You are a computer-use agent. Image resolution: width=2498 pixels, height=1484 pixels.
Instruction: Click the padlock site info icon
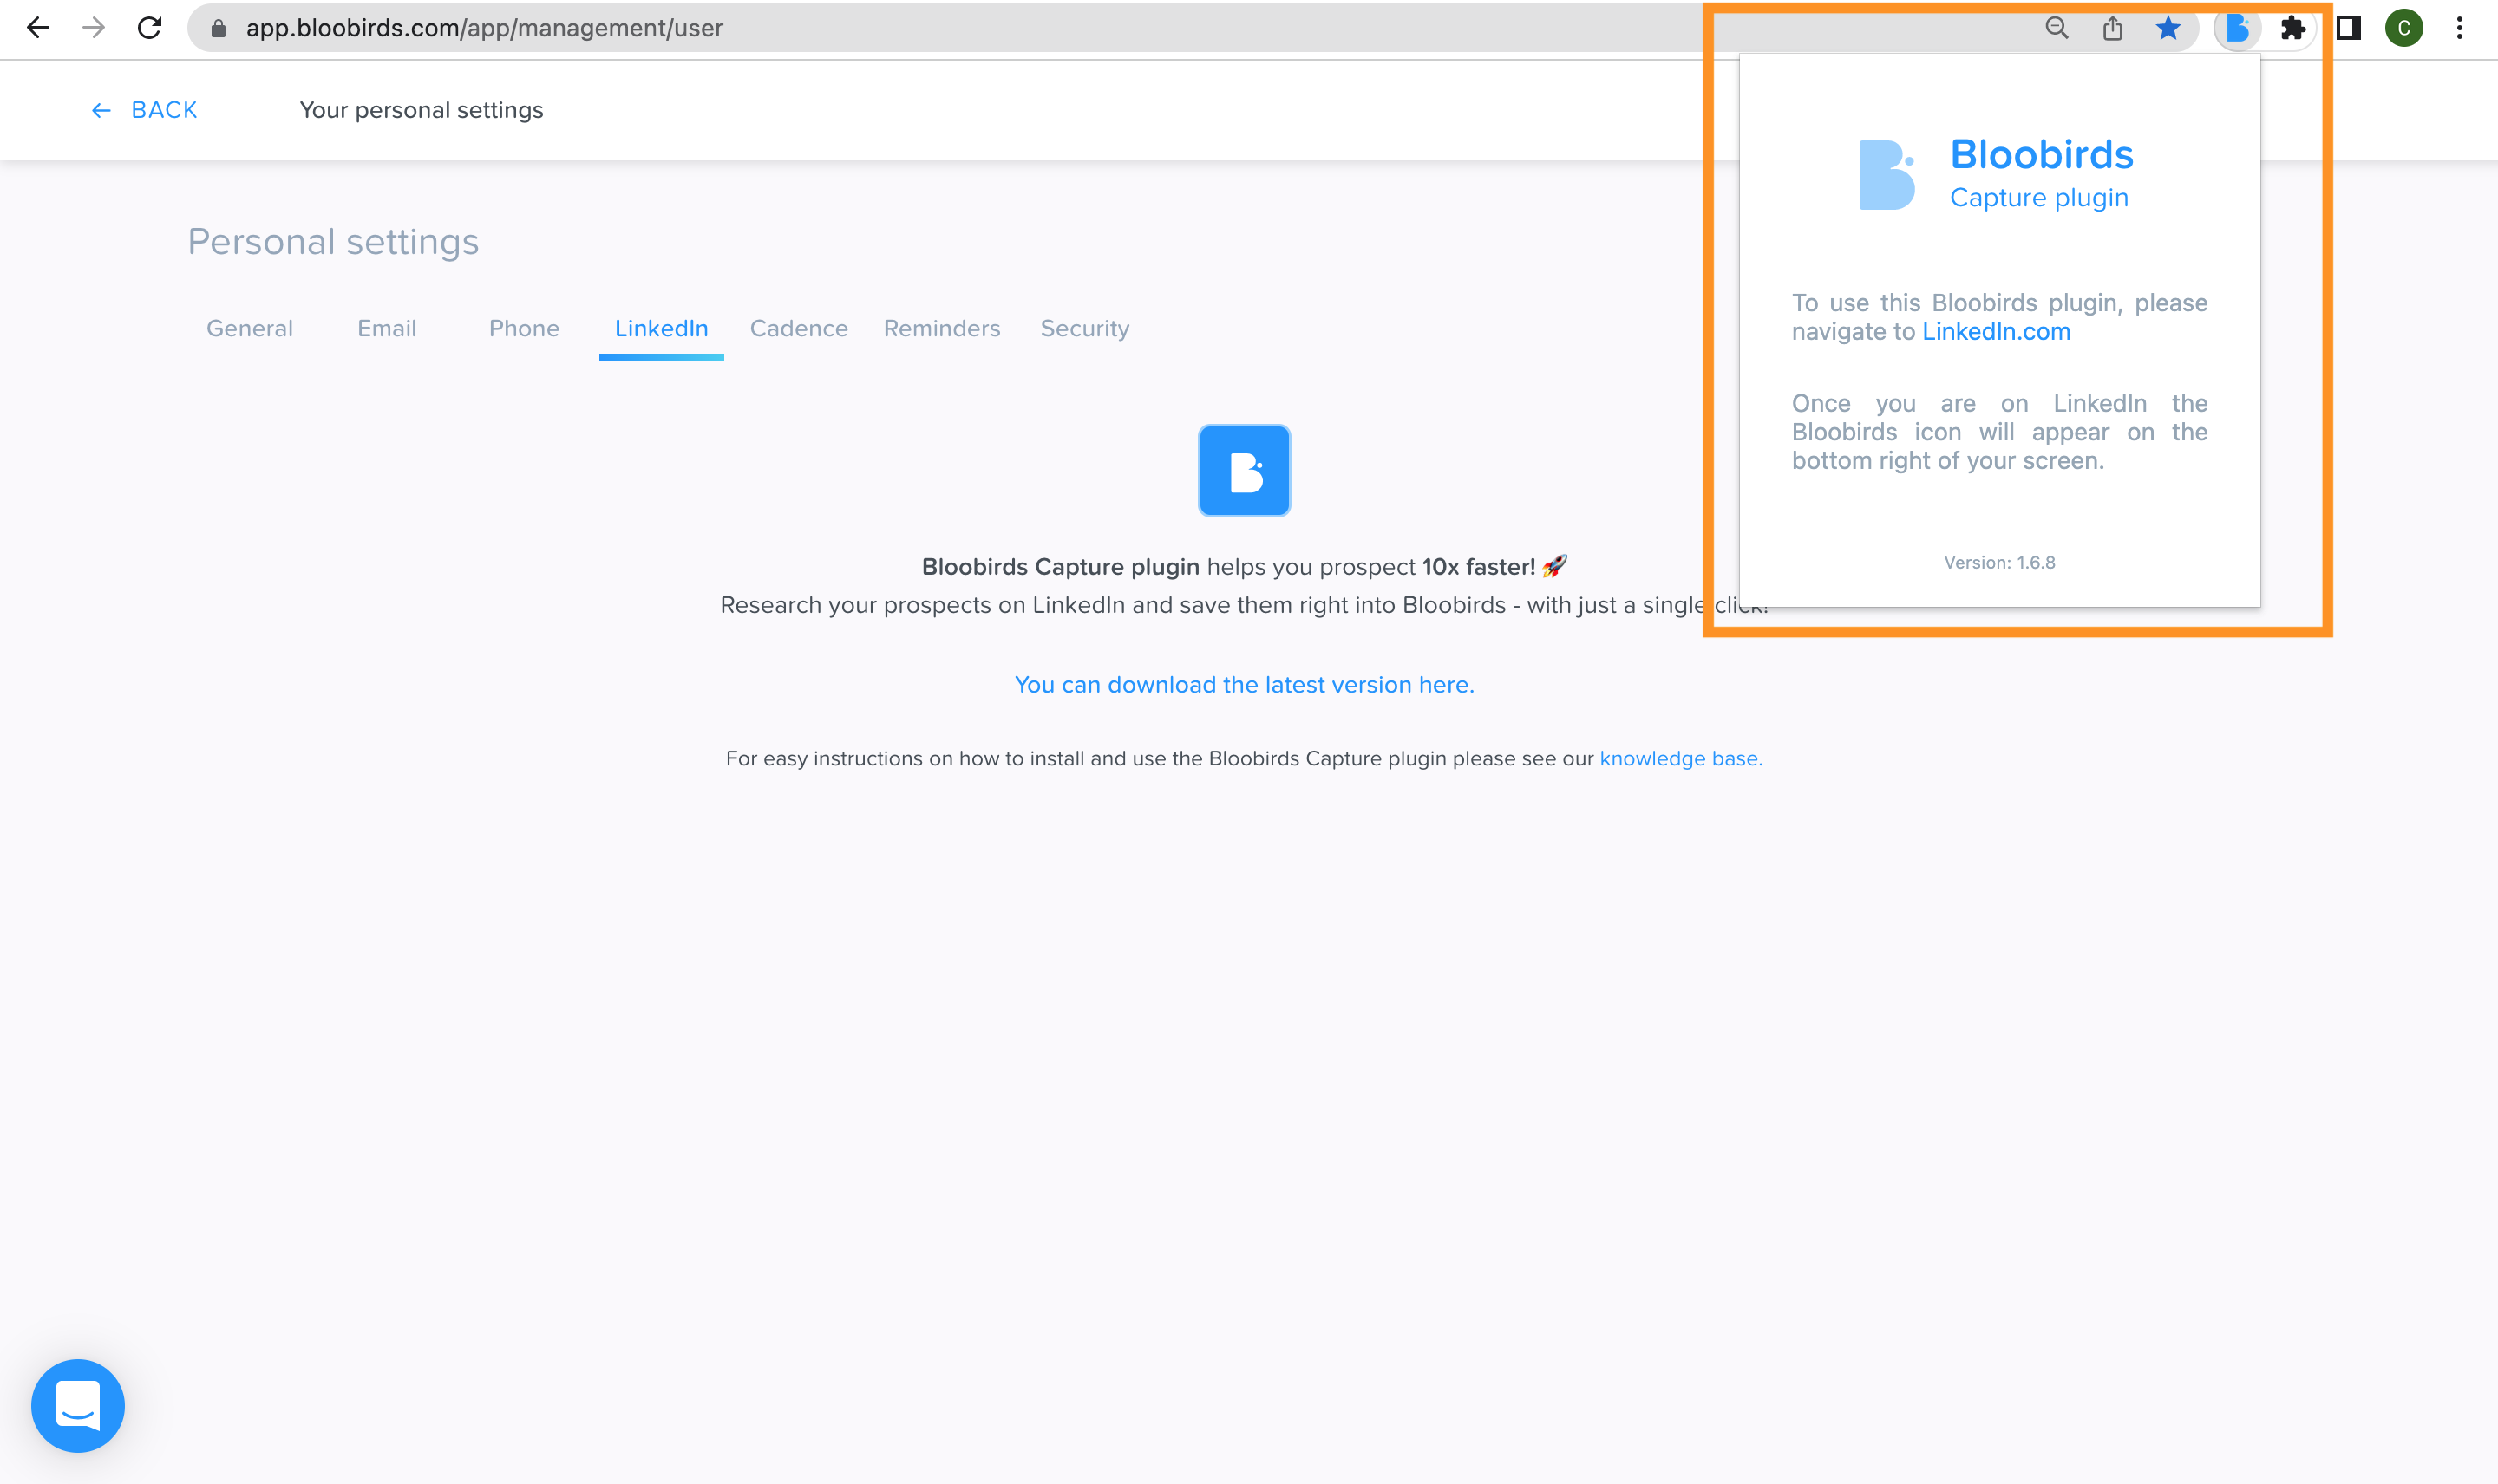click(218, 28)
